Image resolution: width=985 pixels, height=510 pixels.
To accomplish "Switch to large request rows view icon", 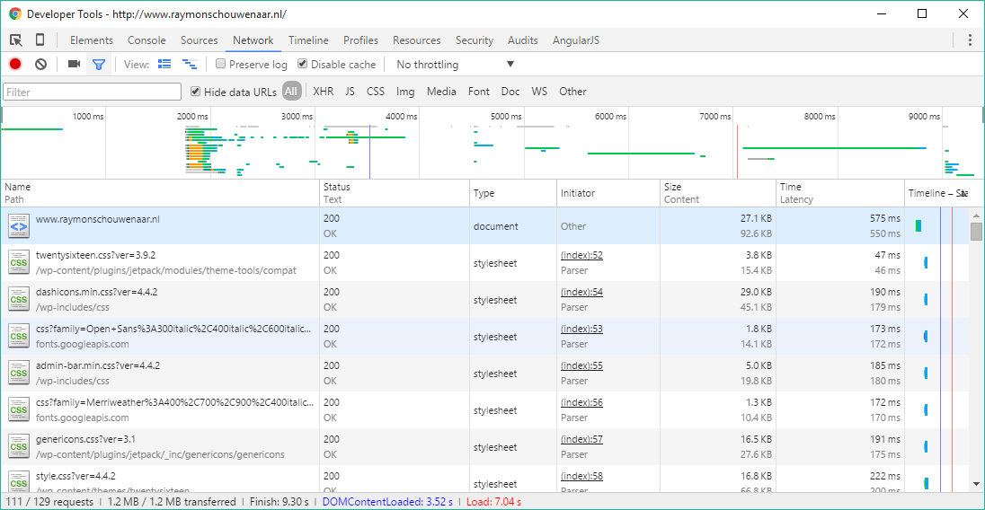I will click(x=164, y=64).
